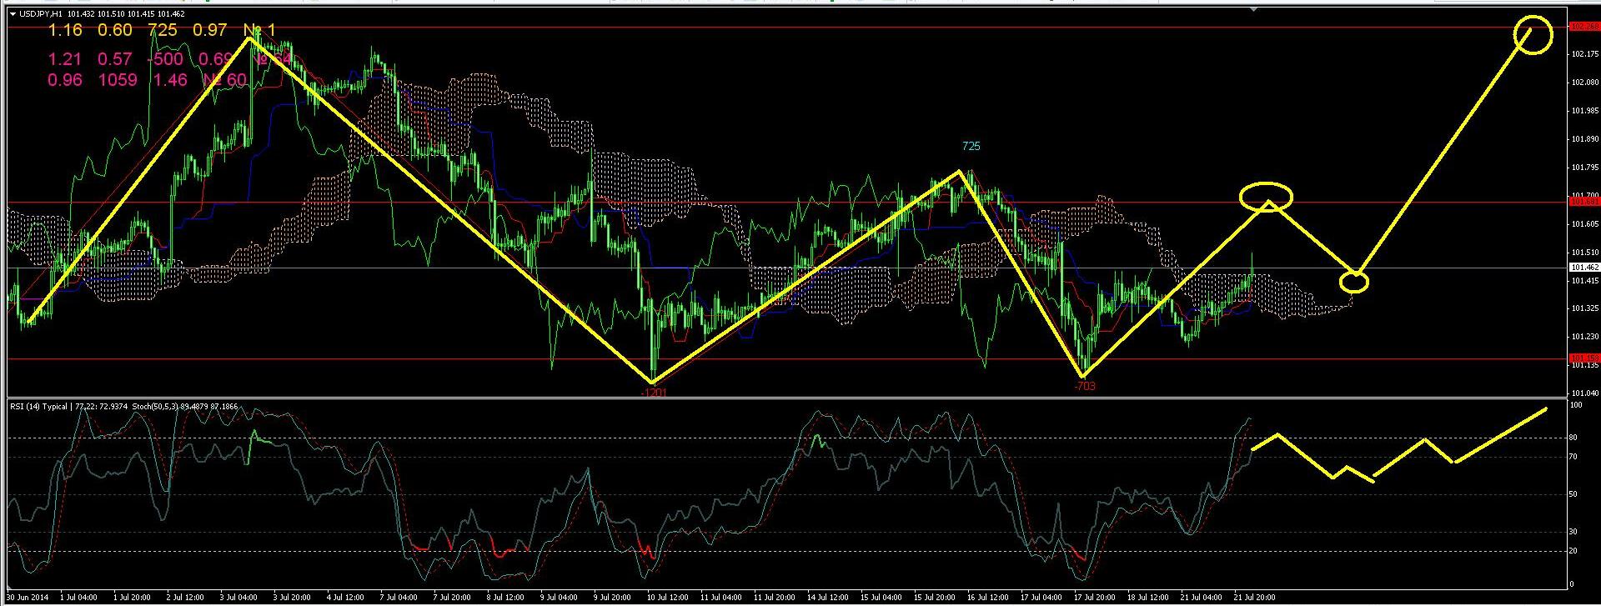Click the 30 Jun 2014 date on time axis
The width and height of the screenshot is (1601, 606).
click(x=28, y=597)
